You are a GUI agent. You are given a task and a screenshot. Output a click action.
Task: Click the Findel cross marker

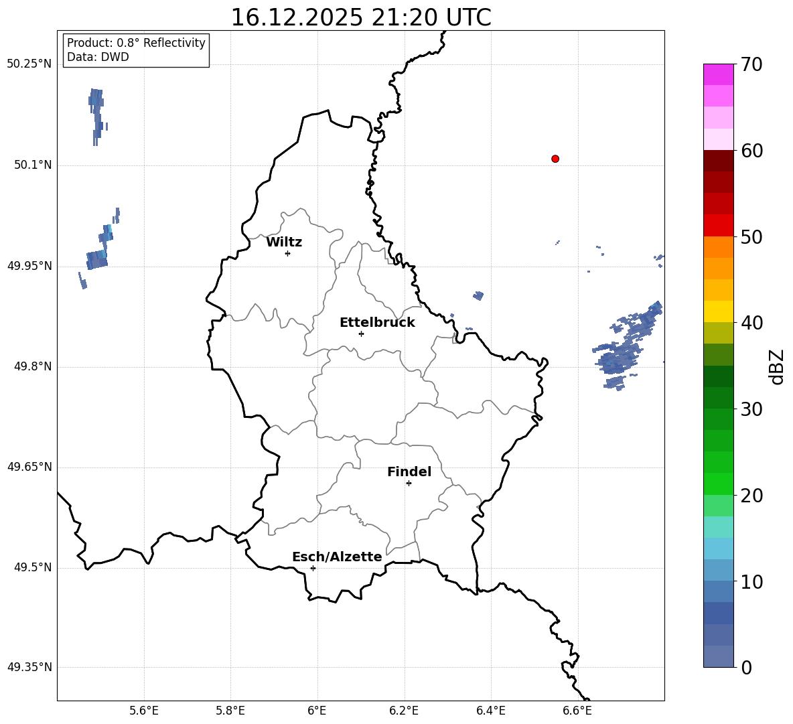409,484
